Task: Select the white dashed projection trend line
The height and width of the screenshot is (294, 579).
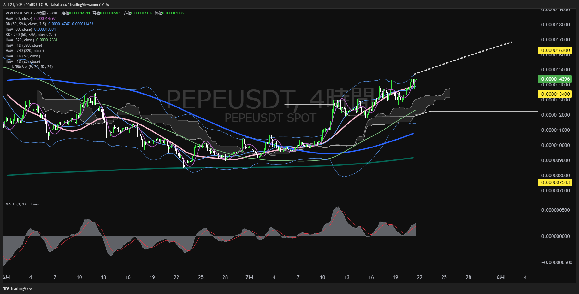Action: [463, 58]
